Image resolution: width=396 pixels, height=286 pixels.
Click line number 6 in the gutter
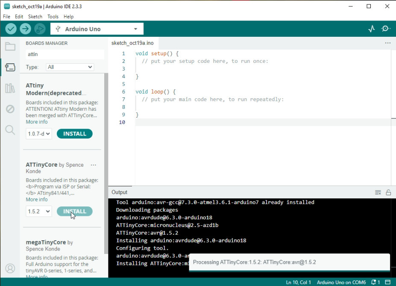point(123,92)
